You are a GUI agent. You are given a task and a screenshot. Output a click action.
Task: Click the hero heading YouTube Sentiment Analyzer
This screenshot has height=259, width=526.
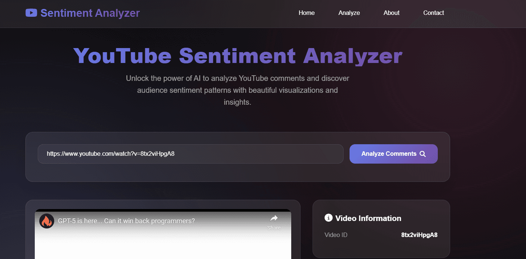point(238,56)
